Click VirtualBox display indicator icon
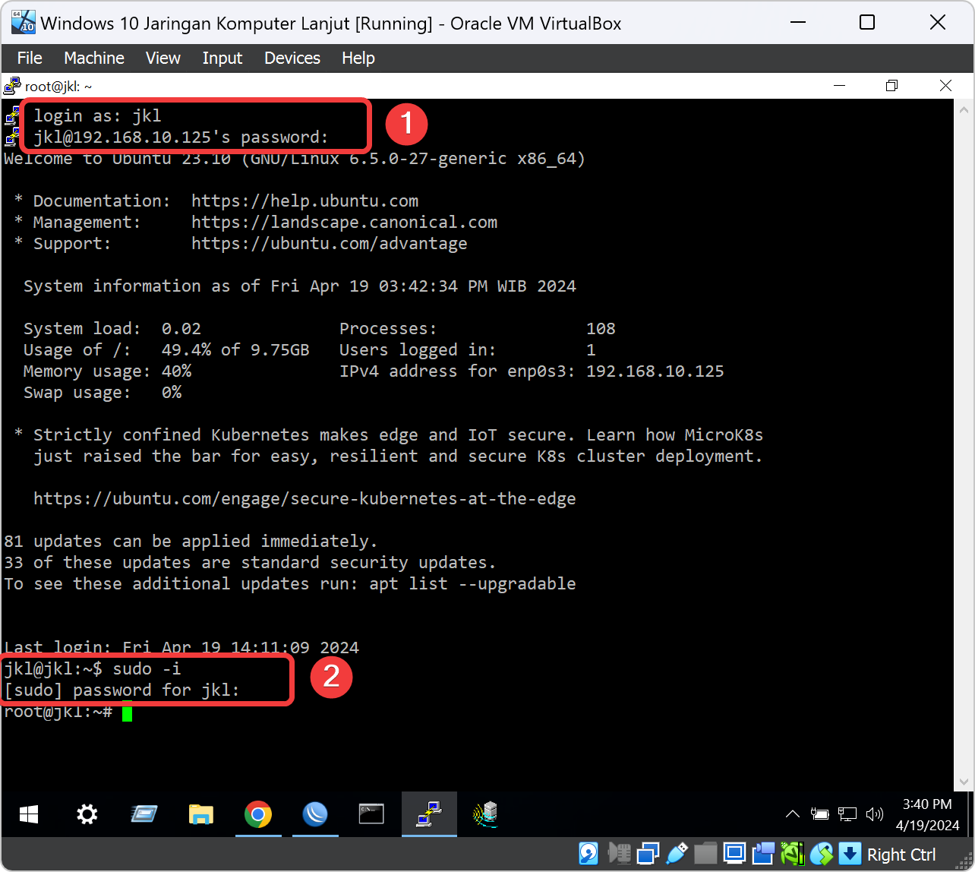This screenshot has height=872, width=975. (735, 854)
